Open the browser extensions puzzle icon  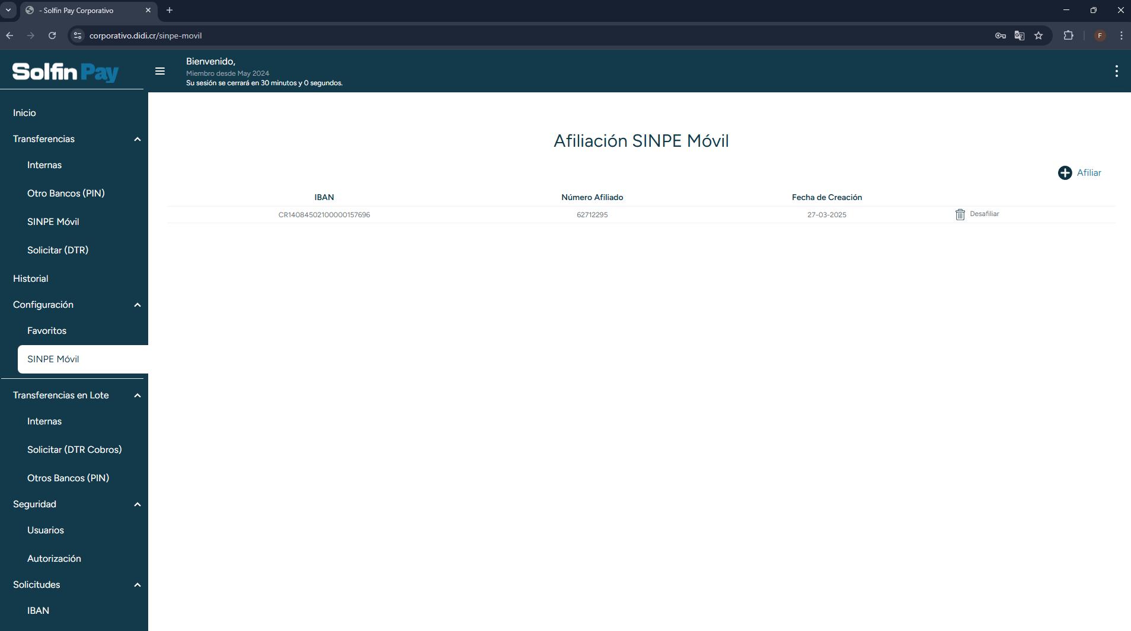click(1068, 36)
